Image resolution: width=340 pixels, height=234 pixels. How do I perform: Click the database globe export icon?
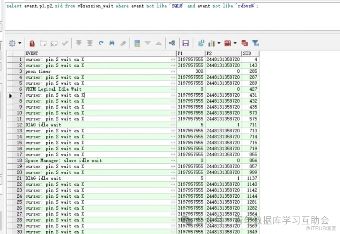pyautogui.click(x=201, y=43)
